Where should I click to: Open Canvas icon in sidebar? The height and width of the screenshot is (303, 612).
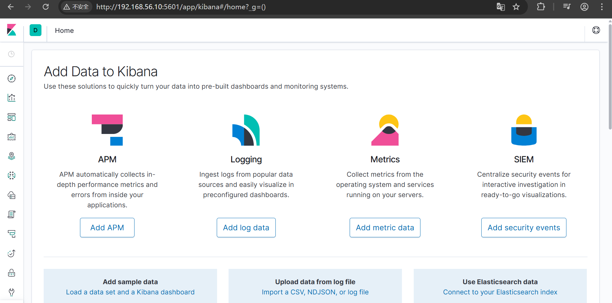click(11, 137)
